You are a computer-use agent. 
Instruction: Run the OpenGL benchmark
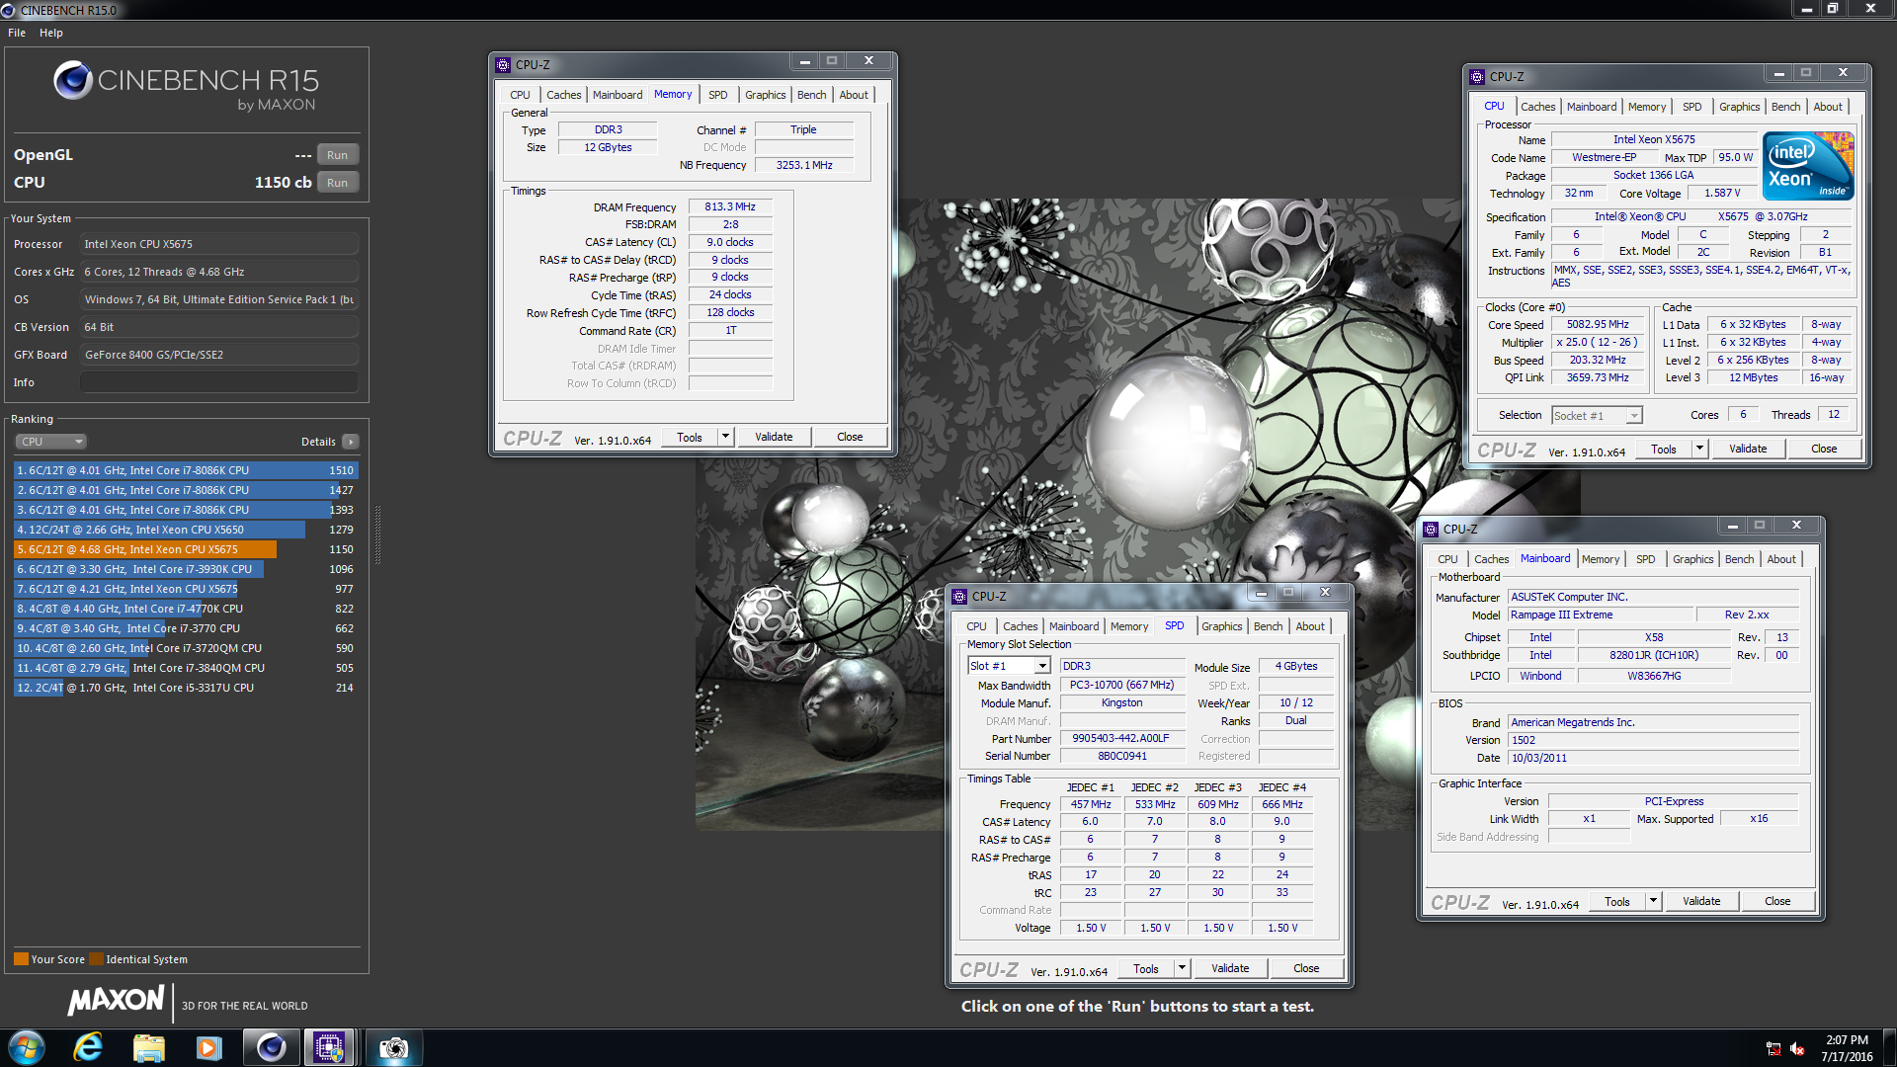(337, 155)
